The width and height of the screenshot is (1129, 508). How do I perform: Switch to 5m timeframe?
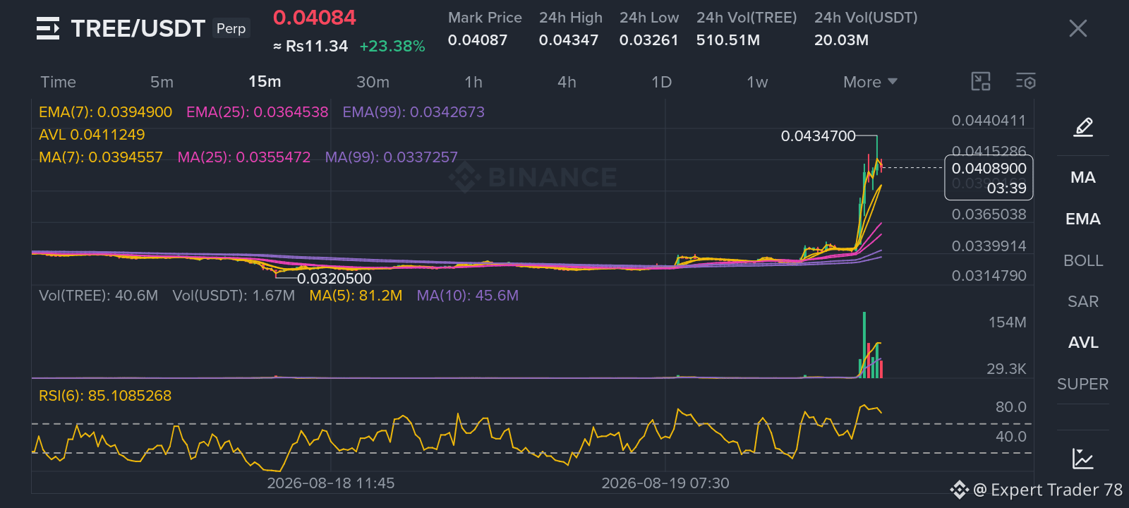(162, 82)
